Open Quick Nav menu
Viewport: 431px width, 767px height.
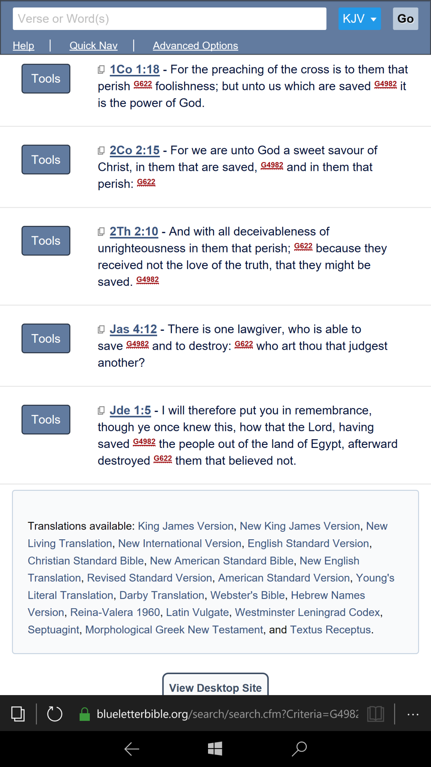94,46
